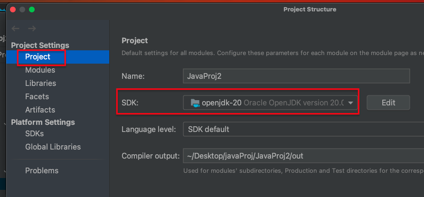This screenshot has width=424, height=197.
Task: Show the Problems page
Action: pyautogui.click(x=42, y=170)
